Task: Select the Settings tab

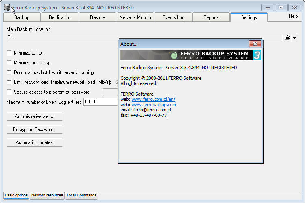Action: click(249, 17)
